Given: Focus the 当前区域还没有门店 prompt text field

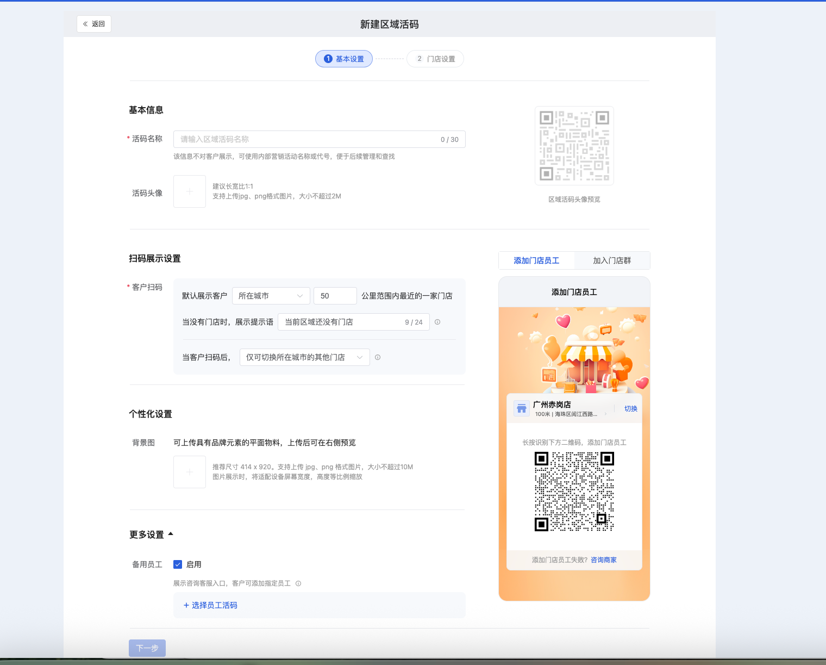Looking at the screenshot, I should tap(354, 322).
